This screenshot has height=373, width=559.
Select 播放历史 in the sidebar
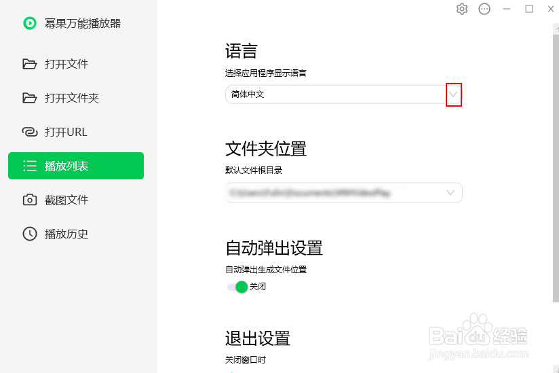tap(66, 234)
